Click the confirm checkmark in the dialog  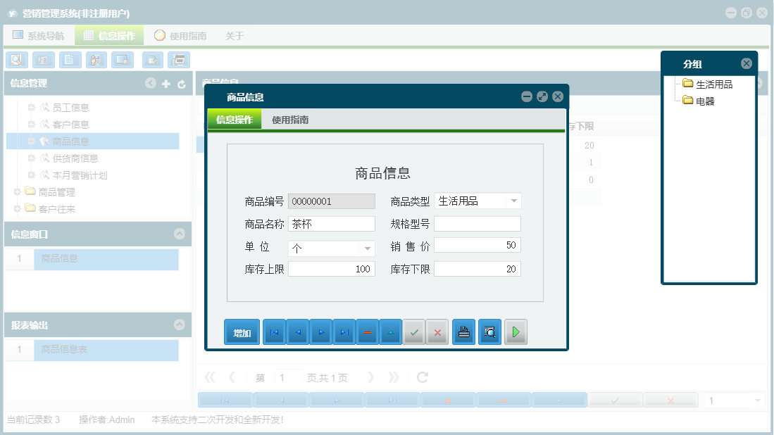(x=414, y=332)
